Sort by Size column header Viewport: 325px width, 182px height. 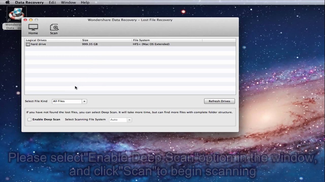(107, 40)
